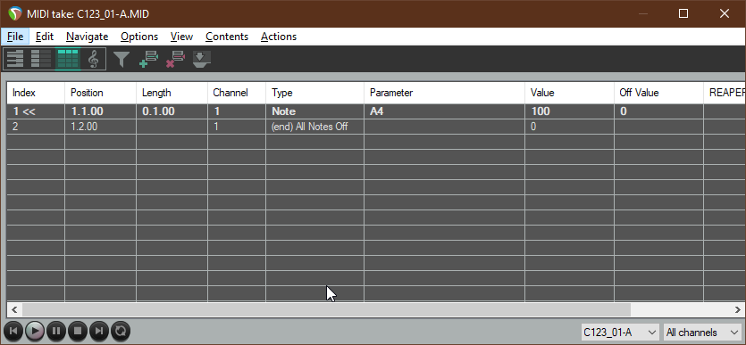746x345 pixels.
Task: Switch to musical notation view icon
Action: 93,59
